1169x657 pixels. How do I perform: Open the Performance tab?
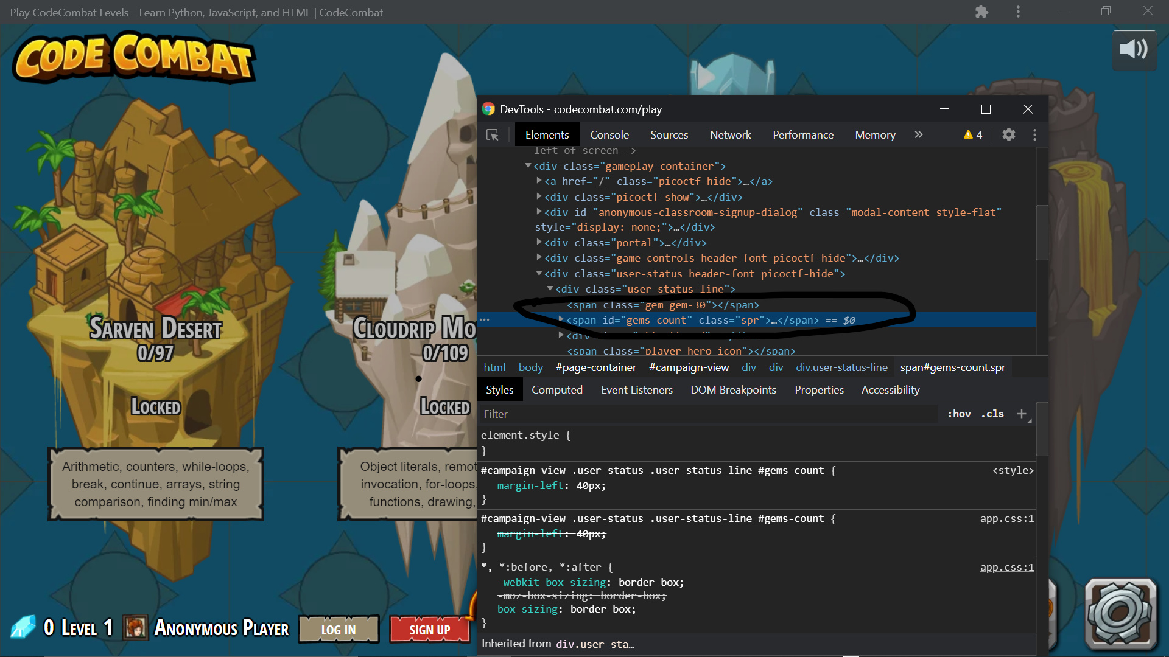point(803,135)
